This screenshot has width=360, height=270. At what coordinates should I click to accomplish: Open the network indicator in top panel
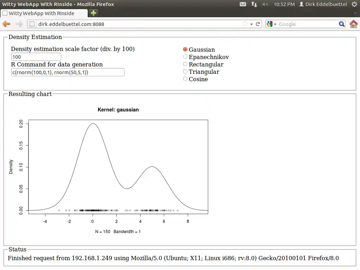pos(254,4)
